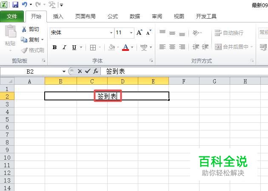Viewport: 268px width, 191px height.
Task: Open Font (字体) group dialog launcher
Action: click(x=151, y=61)
